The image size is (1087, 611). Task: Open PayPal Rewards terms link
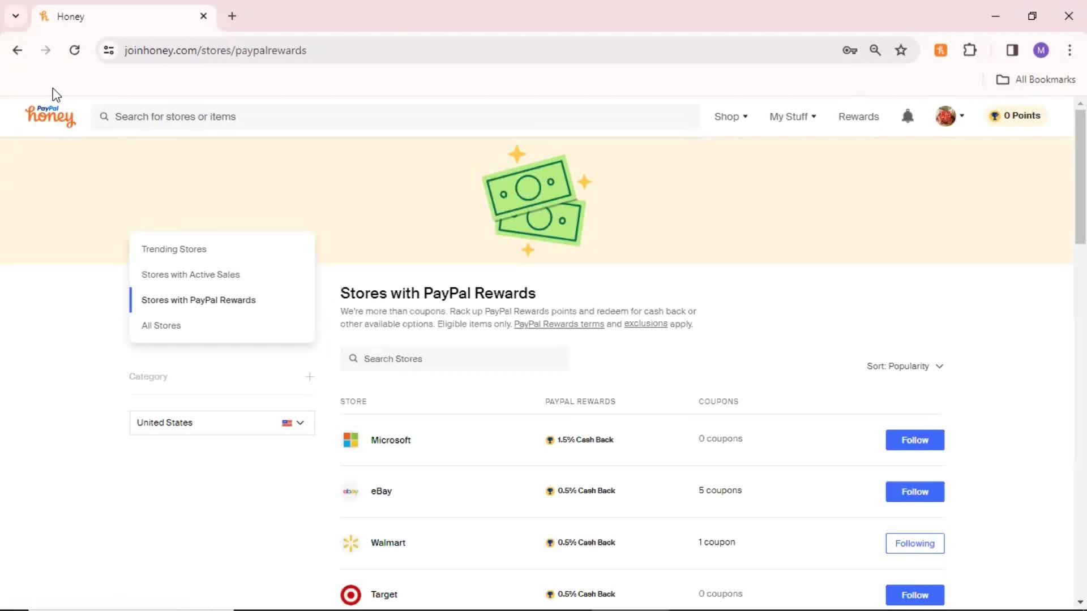[559, 324]
